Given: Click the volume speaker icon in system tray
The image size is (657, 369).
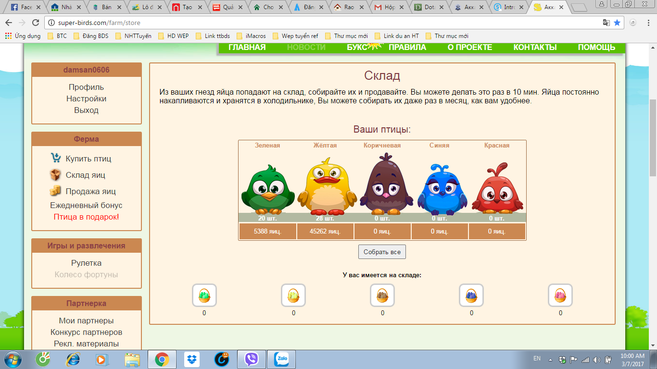Looking at the screenshot, I should coord(597,359).
